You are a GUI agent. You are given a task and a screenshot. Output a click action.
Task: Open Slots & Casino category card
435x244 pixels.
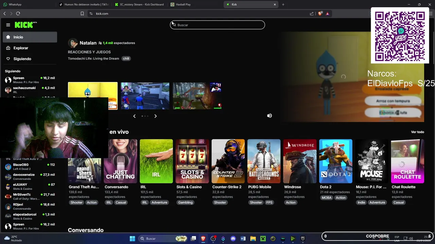(192, 161)
